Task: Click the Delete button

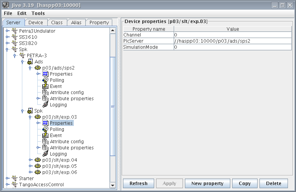Action: click(274, 183)
